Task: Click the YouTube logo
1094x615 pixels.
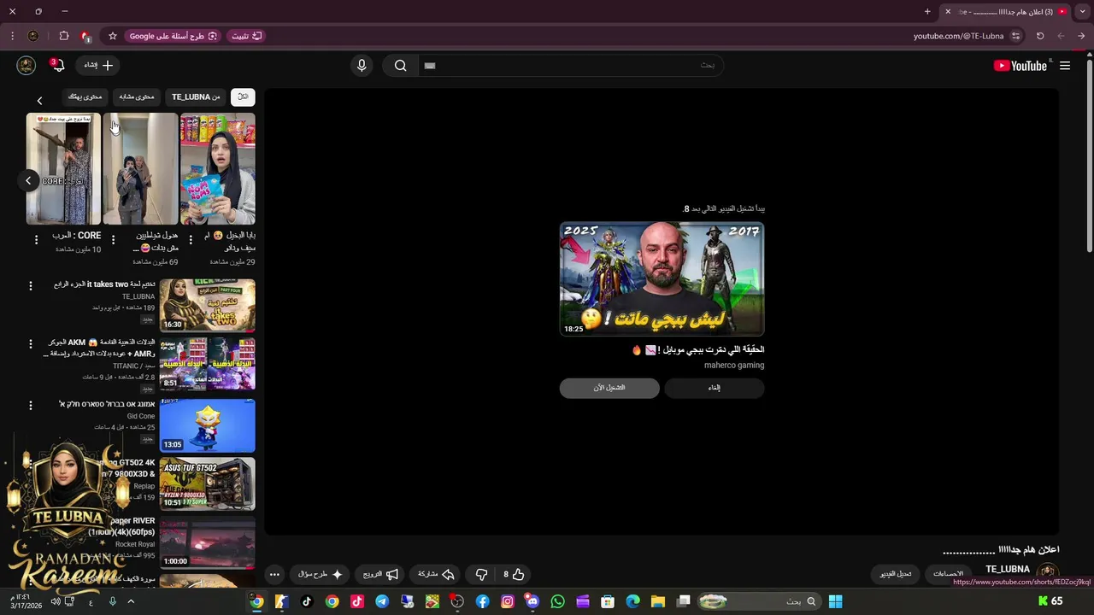Action: click(x=1020, y=66)
